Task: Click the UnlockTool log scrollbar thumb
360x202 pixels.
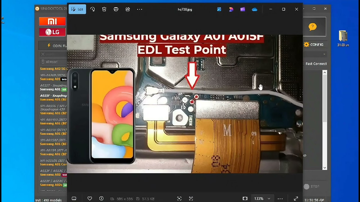Action: [x=325, y=98]
